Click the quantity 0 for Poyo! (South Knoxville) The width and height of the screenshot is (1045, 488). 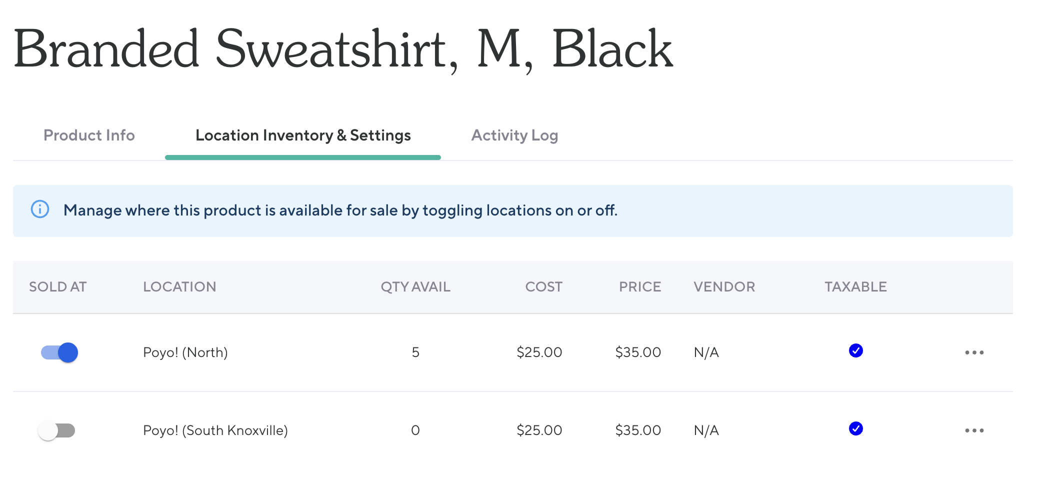coord(415,430)
